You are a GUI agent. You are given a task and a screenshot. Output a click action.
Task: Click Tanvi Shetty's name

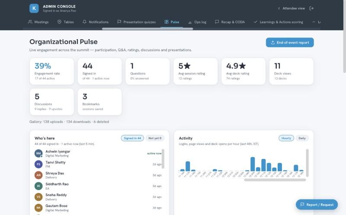(55, 162)
